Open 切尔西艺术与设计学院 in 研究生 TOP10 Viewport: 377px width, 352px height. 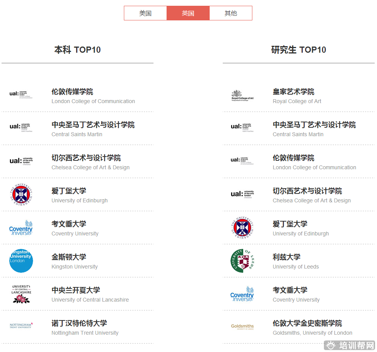click(x=307, y=191)
